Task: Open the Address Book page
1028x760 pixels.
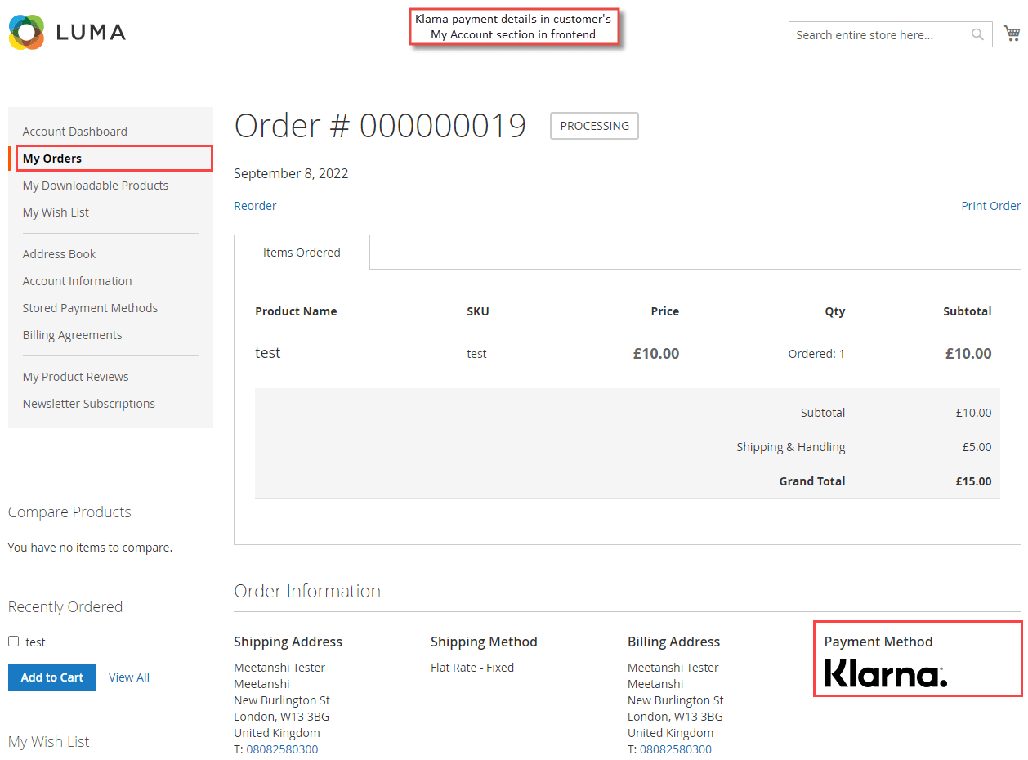Action: [59, 253]
